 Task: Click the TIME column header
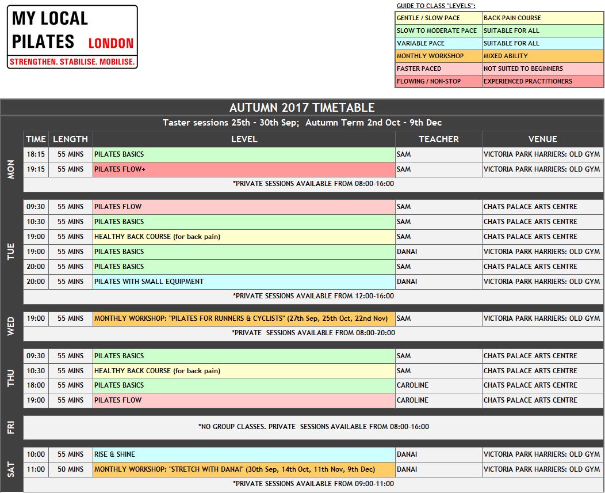point(36,139)
